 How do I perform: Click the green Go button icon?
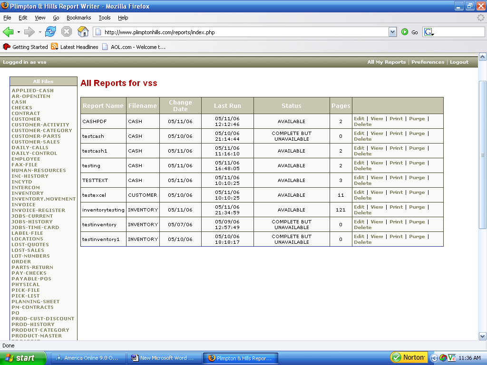tap(404, 32)
